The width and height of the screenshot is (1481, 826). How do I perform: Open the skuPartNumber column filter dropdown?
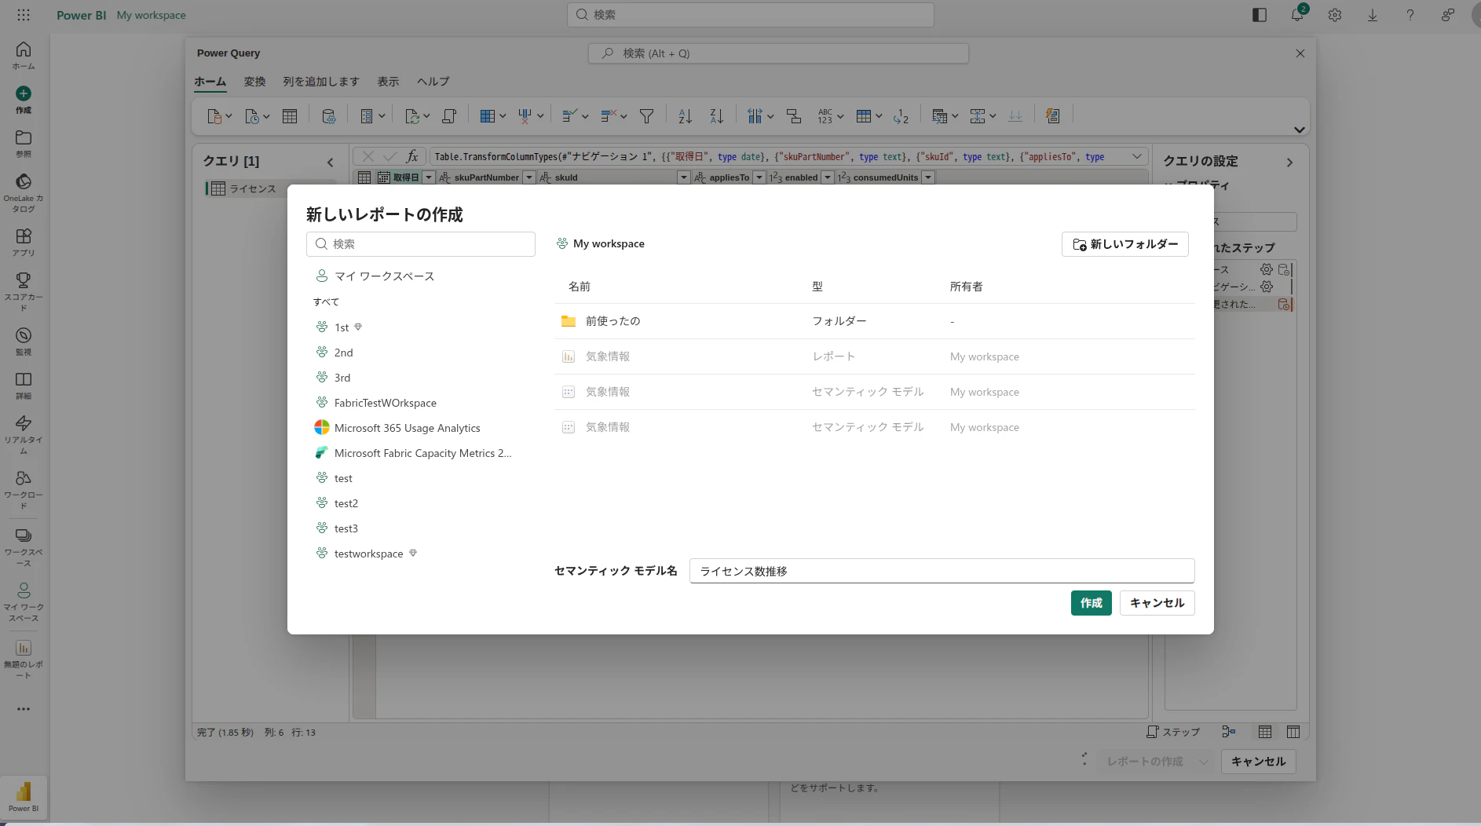pos(529,177)
